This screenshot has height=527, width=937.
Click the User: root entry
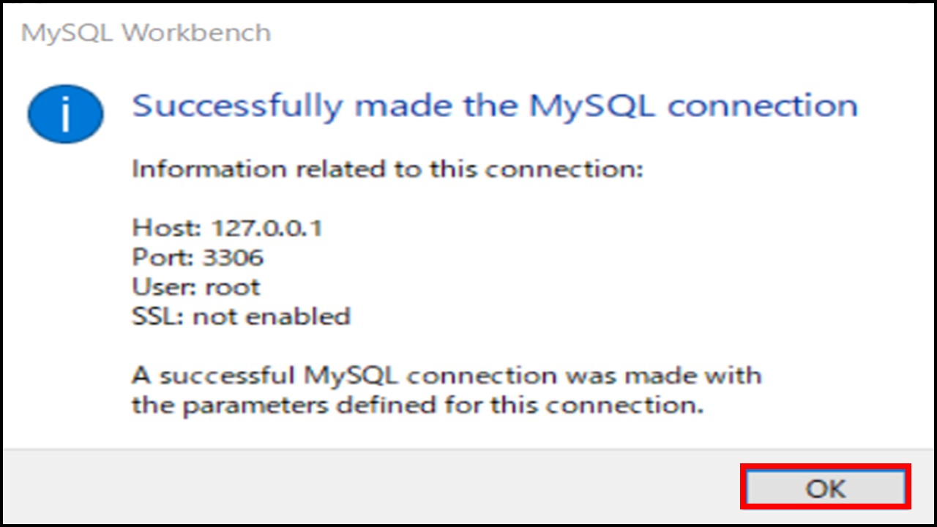[194, 286]
